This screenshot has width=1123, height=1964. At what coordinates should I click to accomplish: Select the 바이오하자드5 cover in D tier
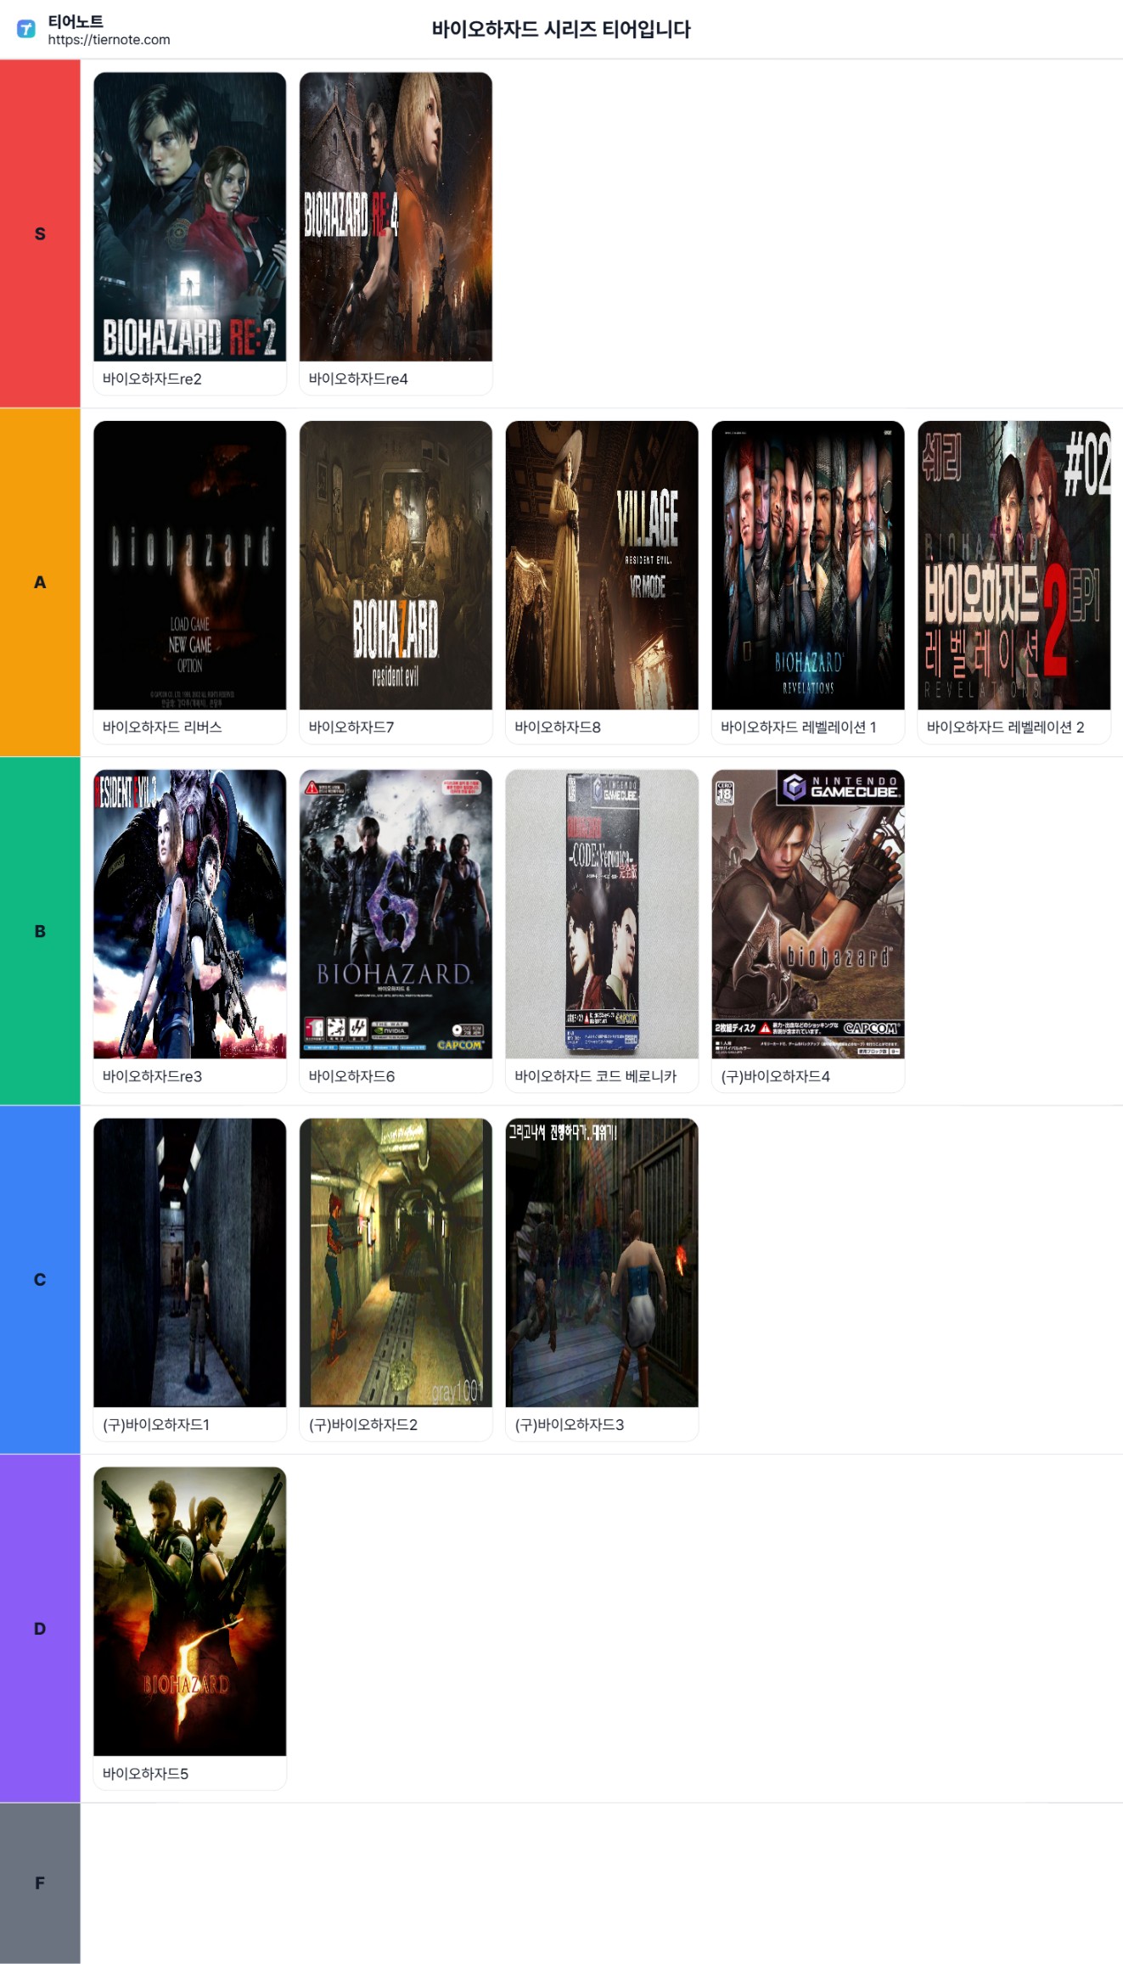[189, 1611]
